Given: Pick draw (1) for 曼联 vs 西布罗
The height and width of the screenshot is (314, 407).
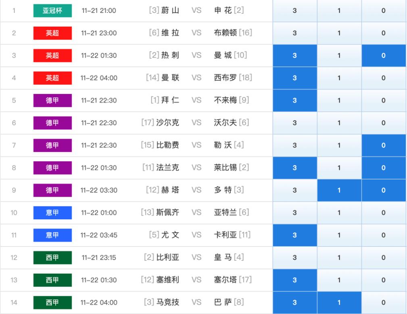Looking at the screenshot, I should click(x=339, y=78).
